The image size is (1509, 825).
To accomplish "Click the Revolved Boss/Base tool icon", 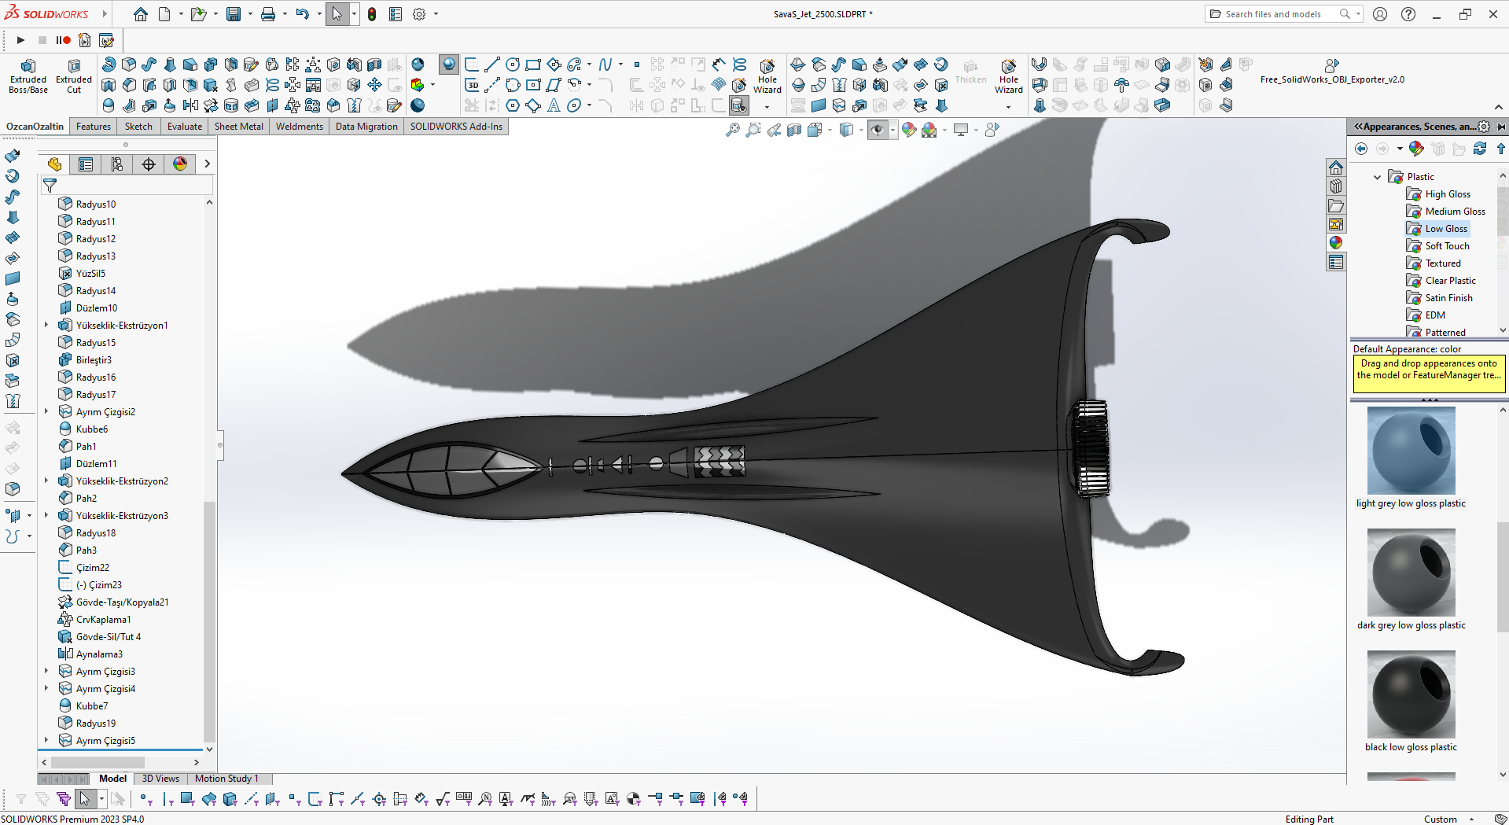I will point(109,64).
